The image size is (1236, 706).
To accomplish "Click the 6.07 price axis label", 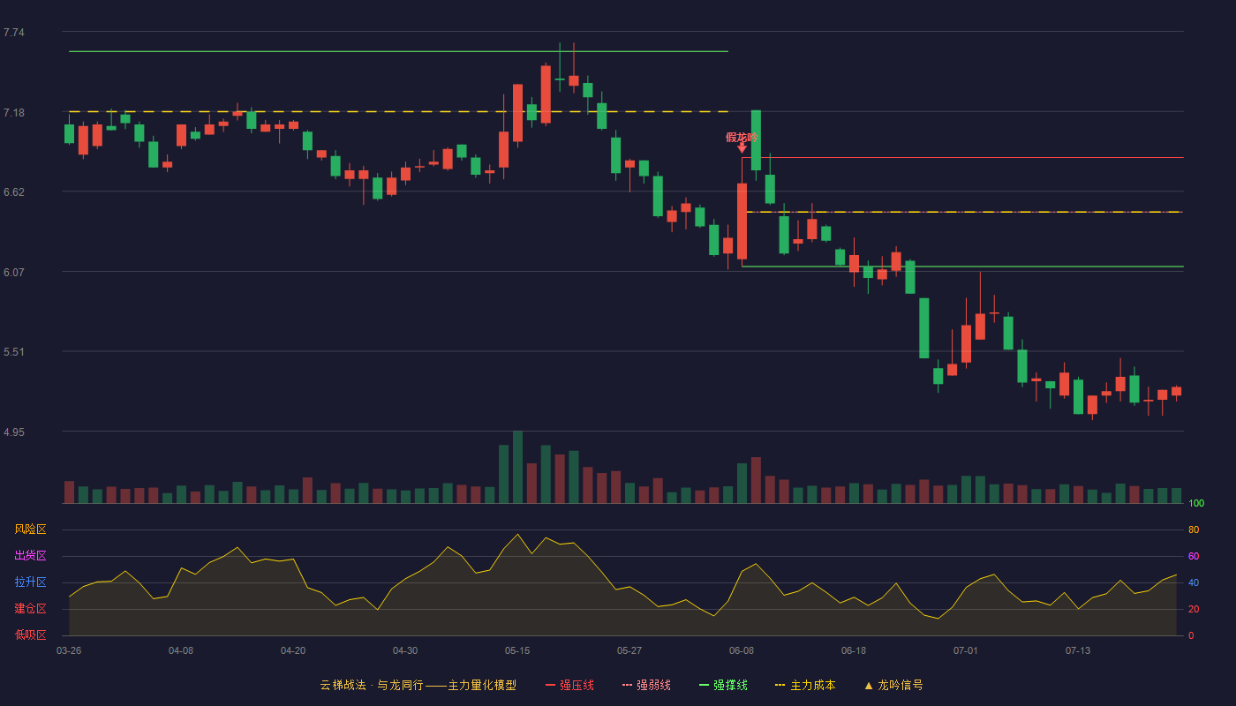I will [14, 273].
